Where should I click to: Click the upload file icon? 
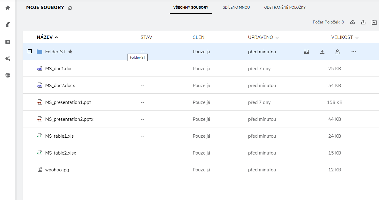point(363,22)
